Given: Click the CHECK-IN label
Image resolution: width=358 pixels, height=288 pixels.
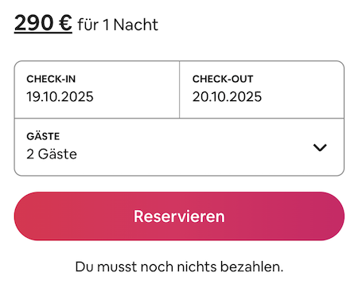Looking at the screenshot, I should [x=51, y=79].
